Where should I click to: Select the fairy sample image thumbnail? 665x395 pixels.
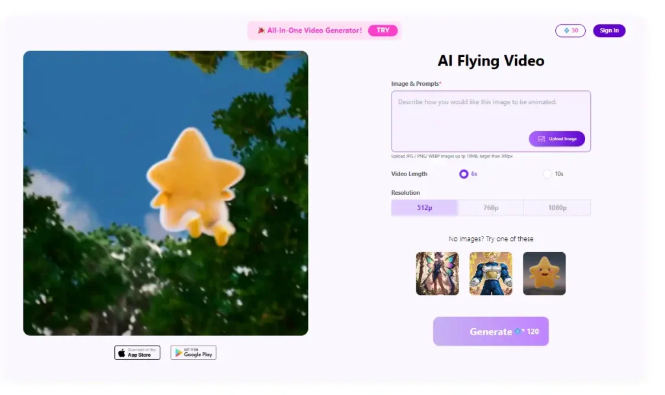[437, 274]
